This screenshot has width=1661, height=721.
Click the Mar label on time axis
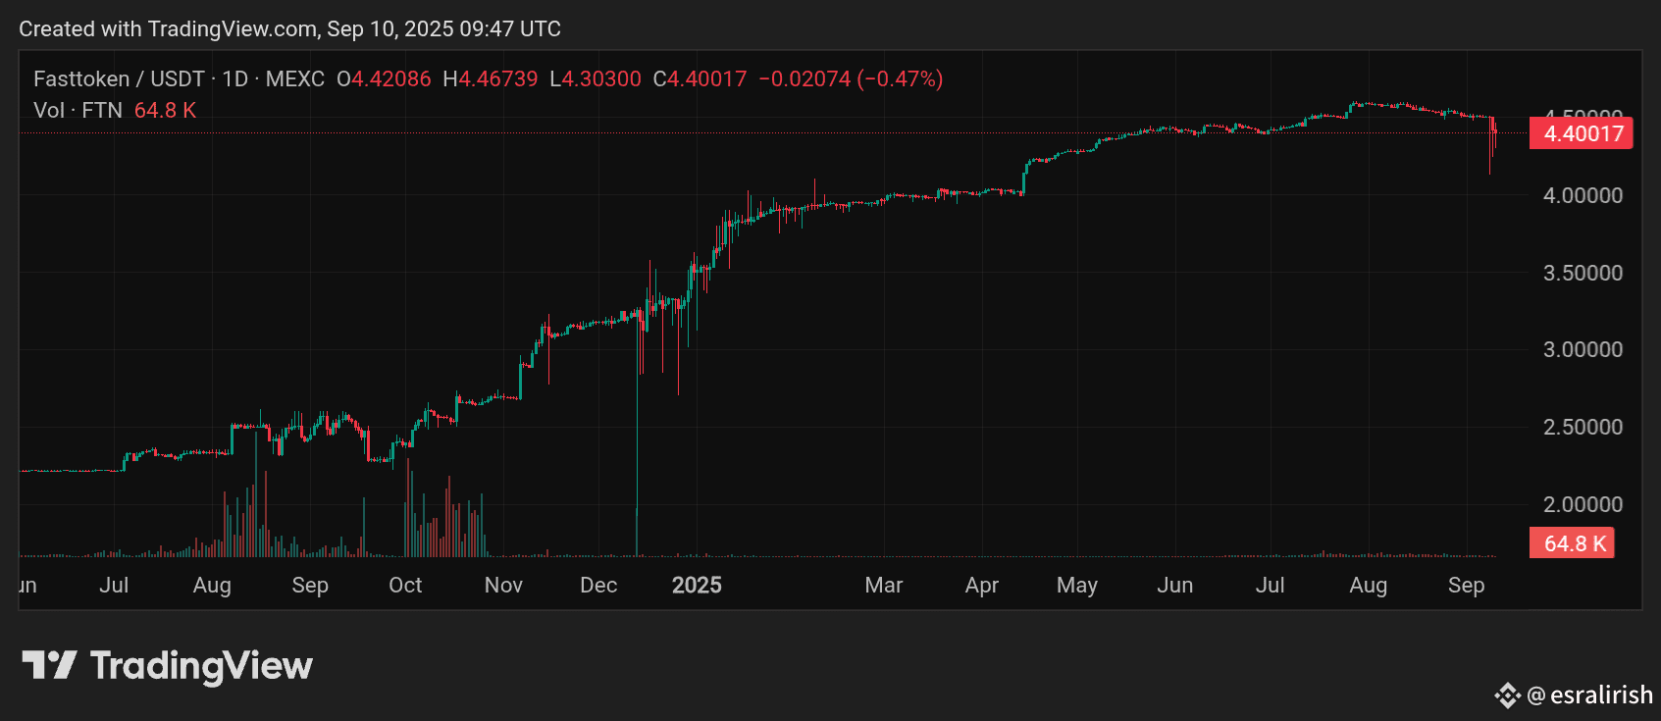coord(884,585)
